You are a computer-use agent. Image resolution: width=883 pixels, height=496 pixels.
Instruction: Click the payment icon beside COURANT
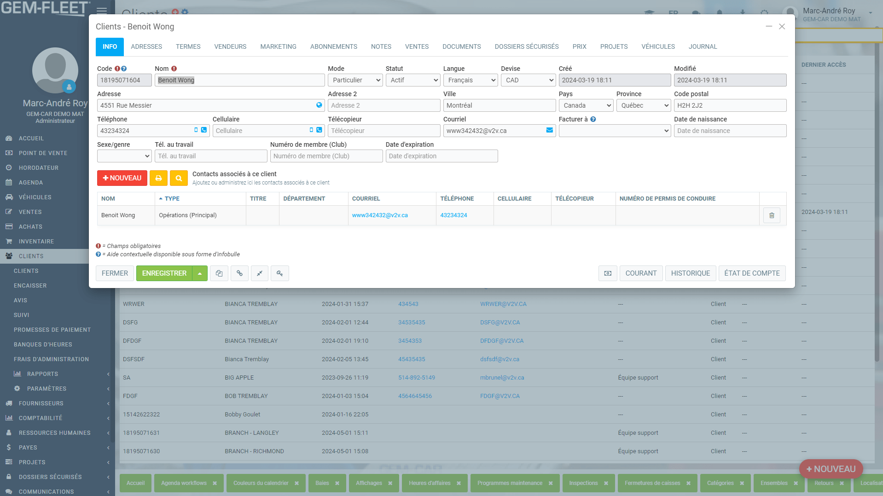tap(608, 273)
